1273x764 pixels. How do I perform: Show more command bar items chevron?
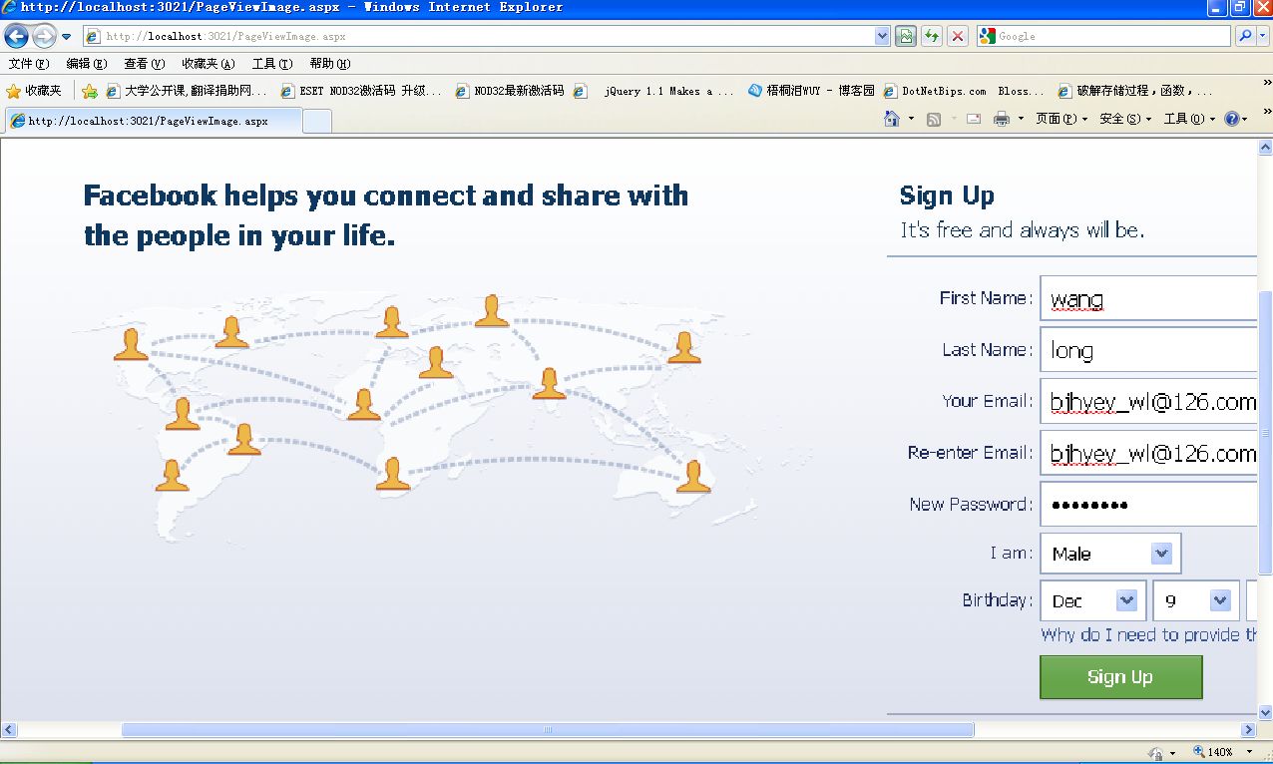pyautogui.click(x=1267, y=111)
